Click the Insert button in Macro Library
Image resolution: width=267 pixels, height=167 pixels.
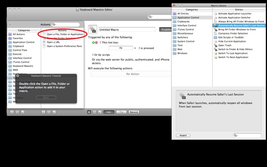click(x=183, y=135)
